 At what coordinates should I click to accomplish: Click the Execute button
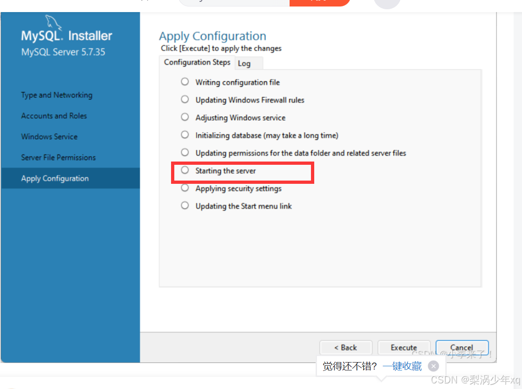click(403, 347)
